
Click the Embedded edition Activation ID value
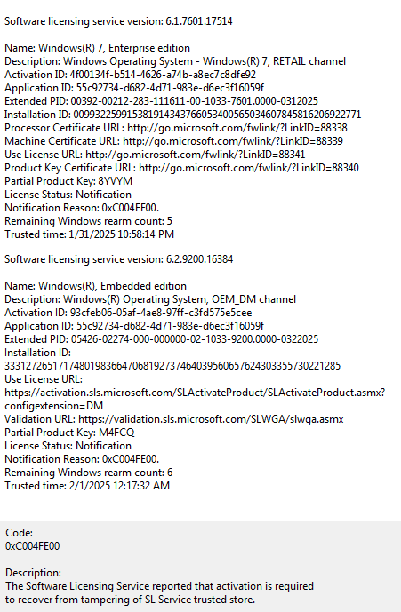[x=161, y=313]
